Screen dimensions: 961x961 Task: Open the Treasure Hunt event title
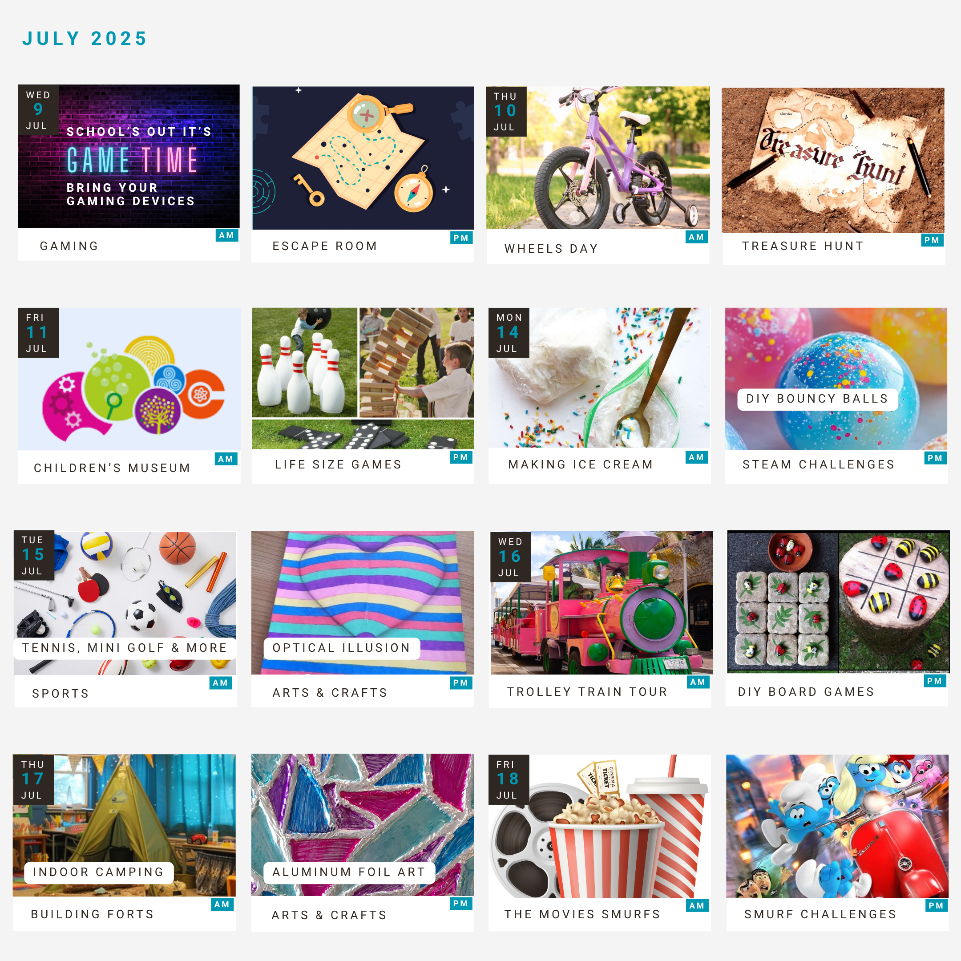803,246
